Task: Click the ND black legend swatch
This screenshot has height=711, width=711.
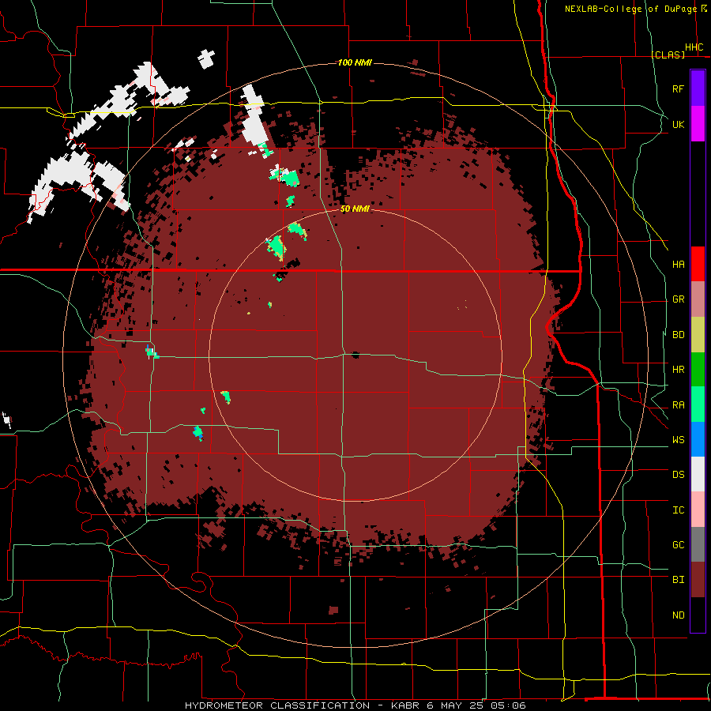Action: coord(698,615)
